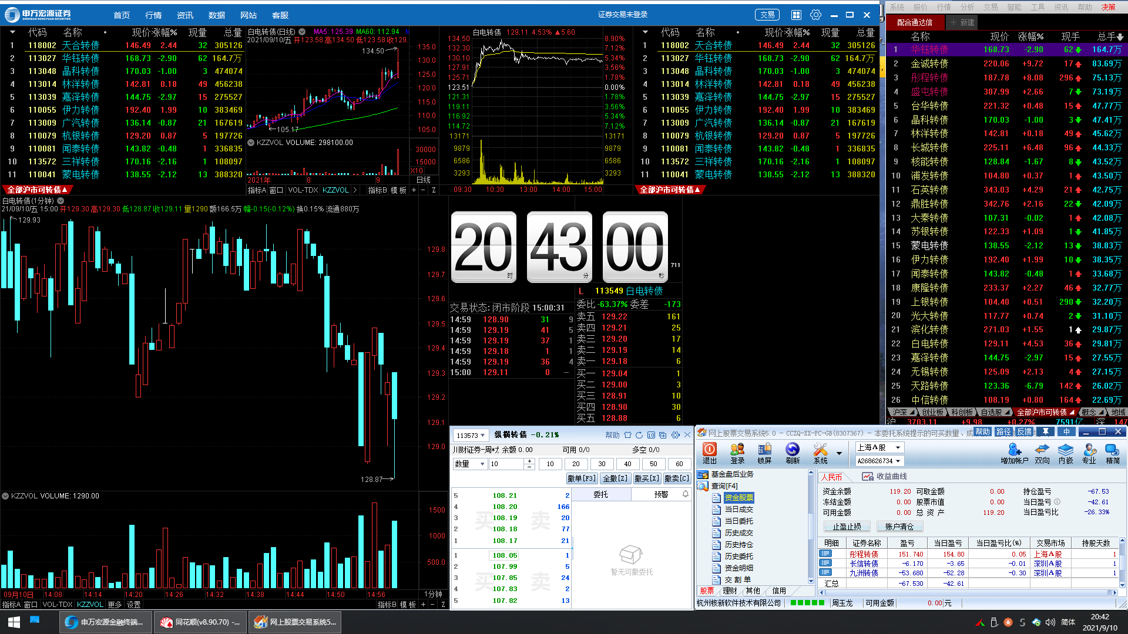
Task: Open 申万宏源金融终端 from the taskbar
Action: [x=106, y=622]
